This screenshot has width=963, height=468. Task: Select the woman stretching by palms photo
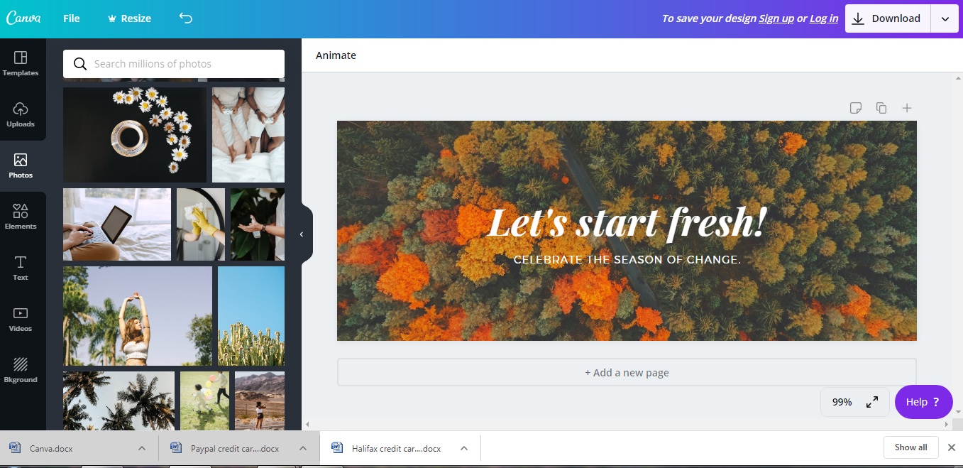click(138, 316)
